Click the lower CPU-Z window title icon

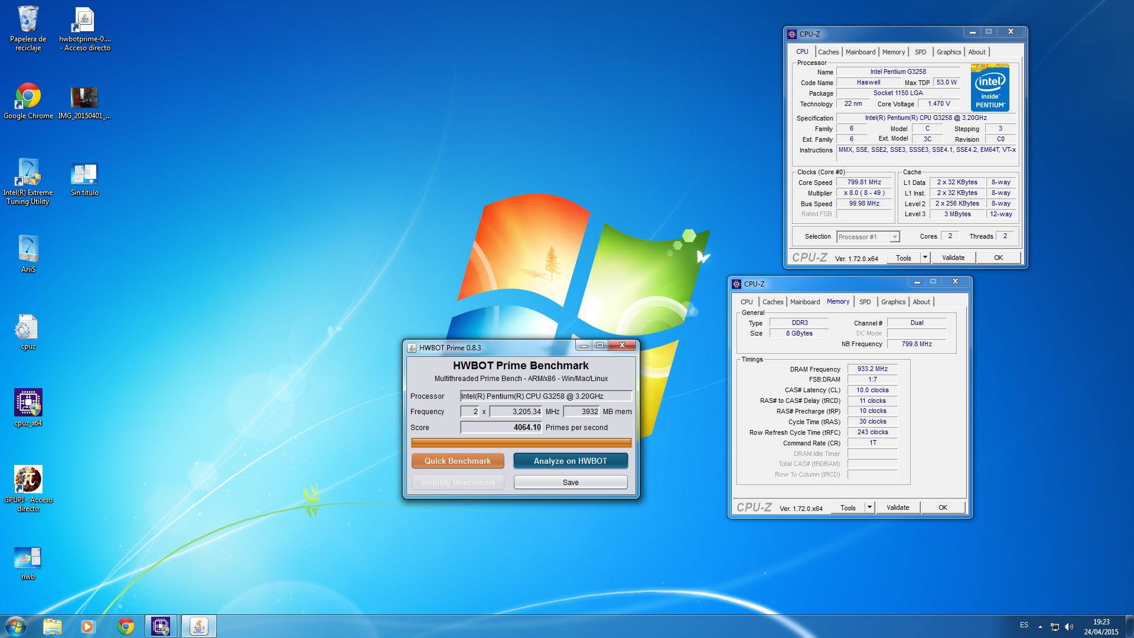click(737, 284)
